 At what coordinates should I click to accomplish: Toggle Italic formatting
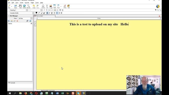(49, 13)
